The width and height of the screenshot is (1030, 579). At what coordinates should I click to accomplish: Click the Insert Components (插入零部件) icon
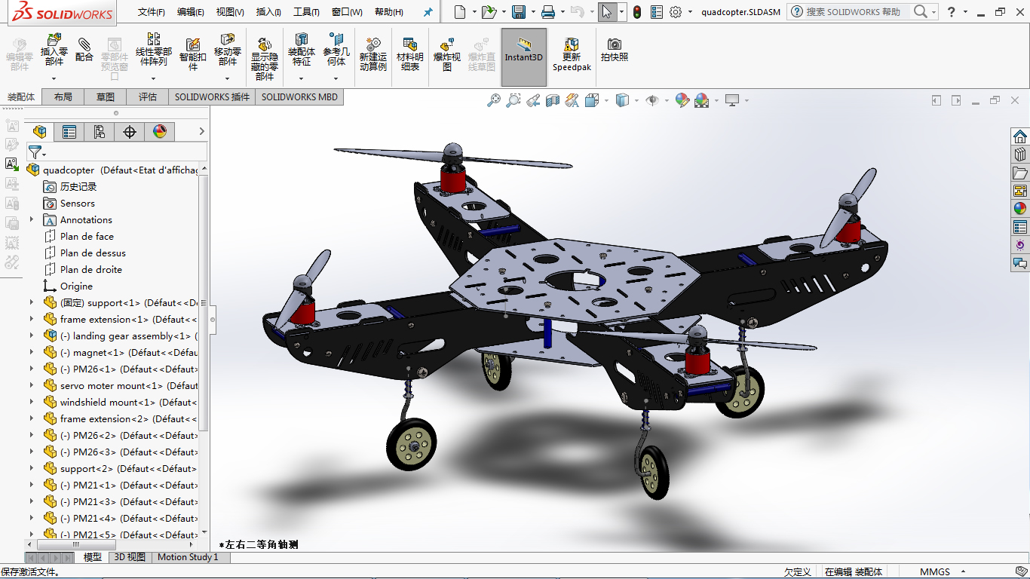(x=54, y=51)
